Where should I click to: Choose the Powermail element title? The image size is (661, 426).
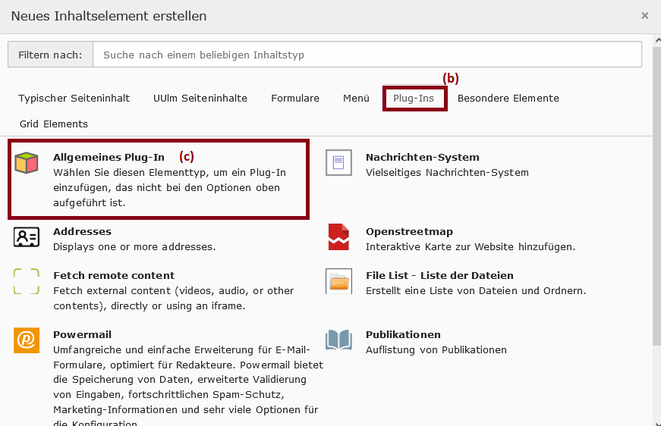click(x=82, y=334)
